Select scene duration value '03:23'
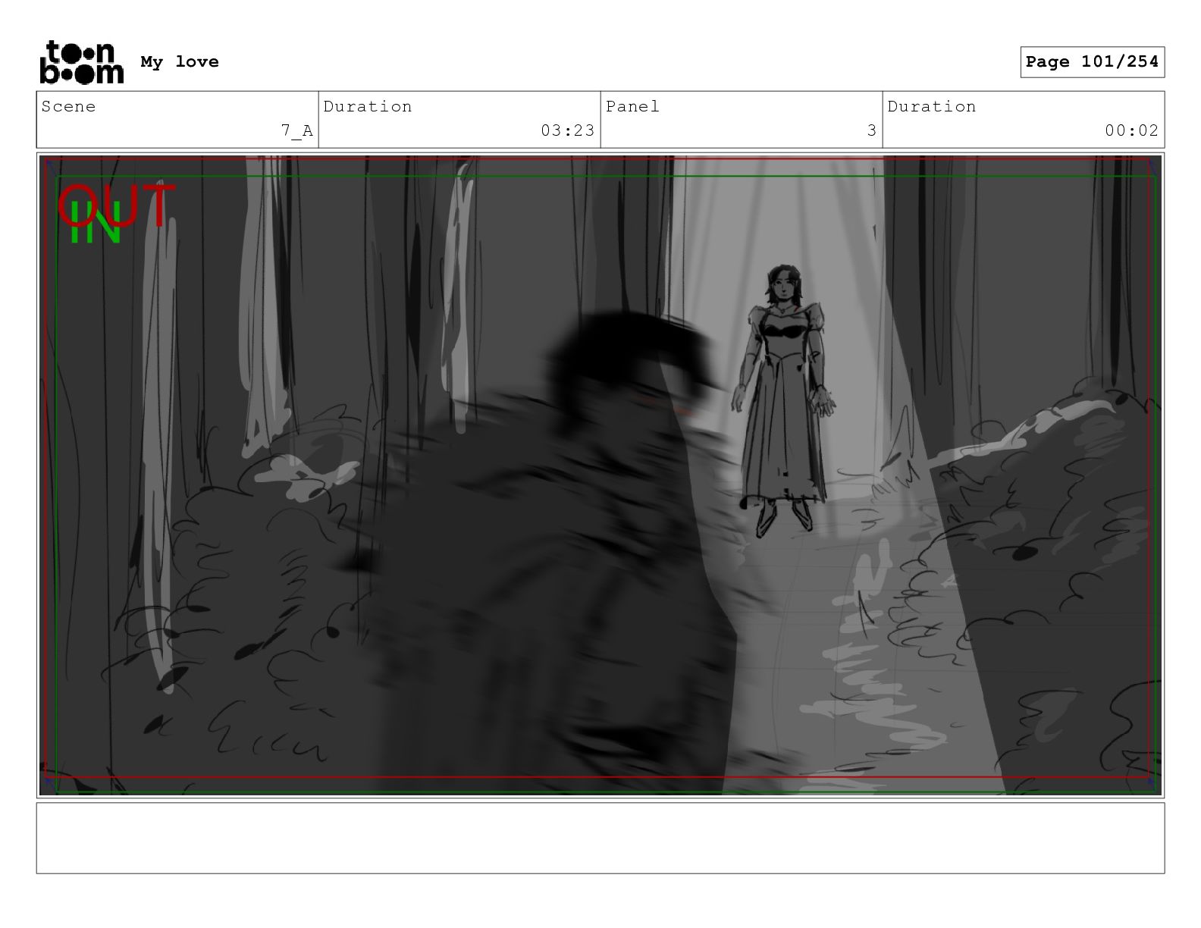This screenshot has width=1201, height=928. (567, 130)
